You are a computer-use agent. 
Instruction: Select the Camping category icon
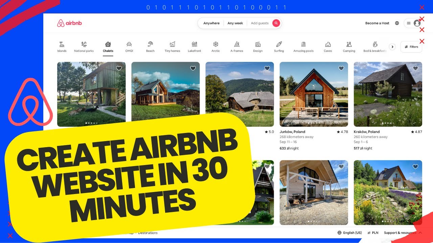tap(349, 44)
